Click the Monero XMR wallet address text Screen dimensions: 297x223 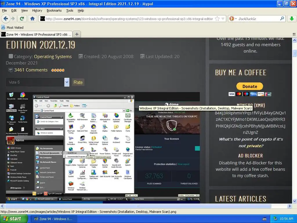point(250,123)
